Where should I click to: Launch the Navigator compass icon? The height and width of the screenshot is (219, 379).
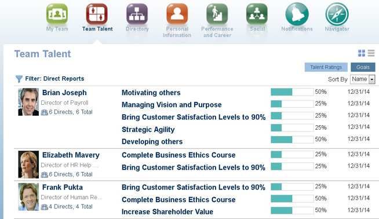pos(337,14)
